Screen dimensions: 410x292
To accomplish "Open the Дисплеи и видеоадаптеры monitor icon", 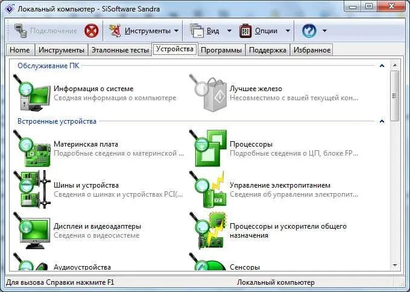I will click(x=32, y=230).
